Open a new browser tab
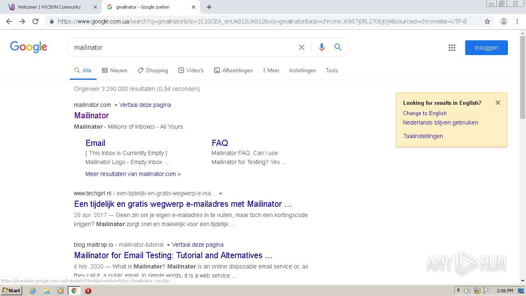526x296 pixels. (x=209, y=7)
